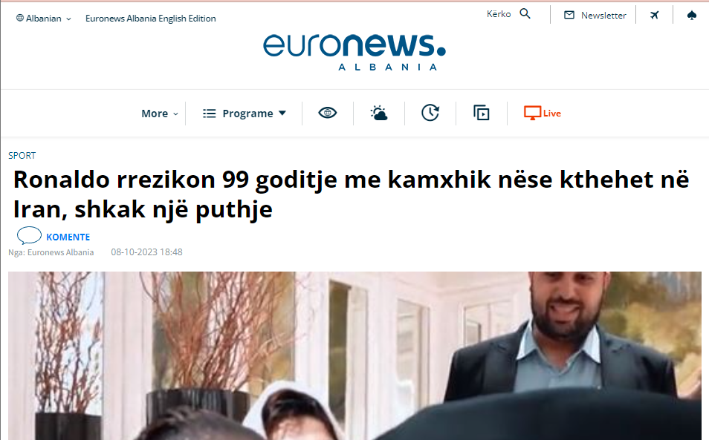Expand the More menu
Image resolution: width=709 pixels, height=440 pixels.
[x=160, y=114]
